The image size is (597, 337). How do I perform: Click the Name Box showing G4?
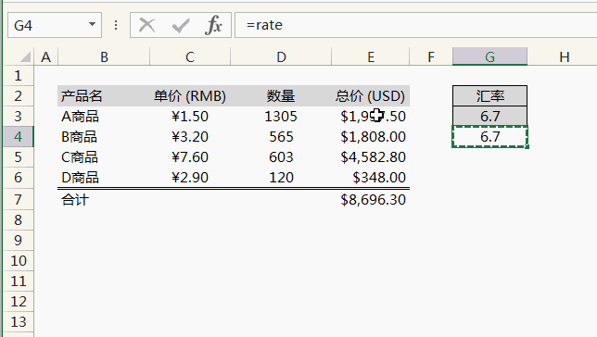click(55, 25)
